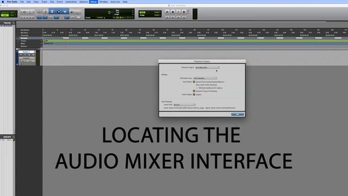Open the Avid Link menu
348x196 pixels.
115,2
